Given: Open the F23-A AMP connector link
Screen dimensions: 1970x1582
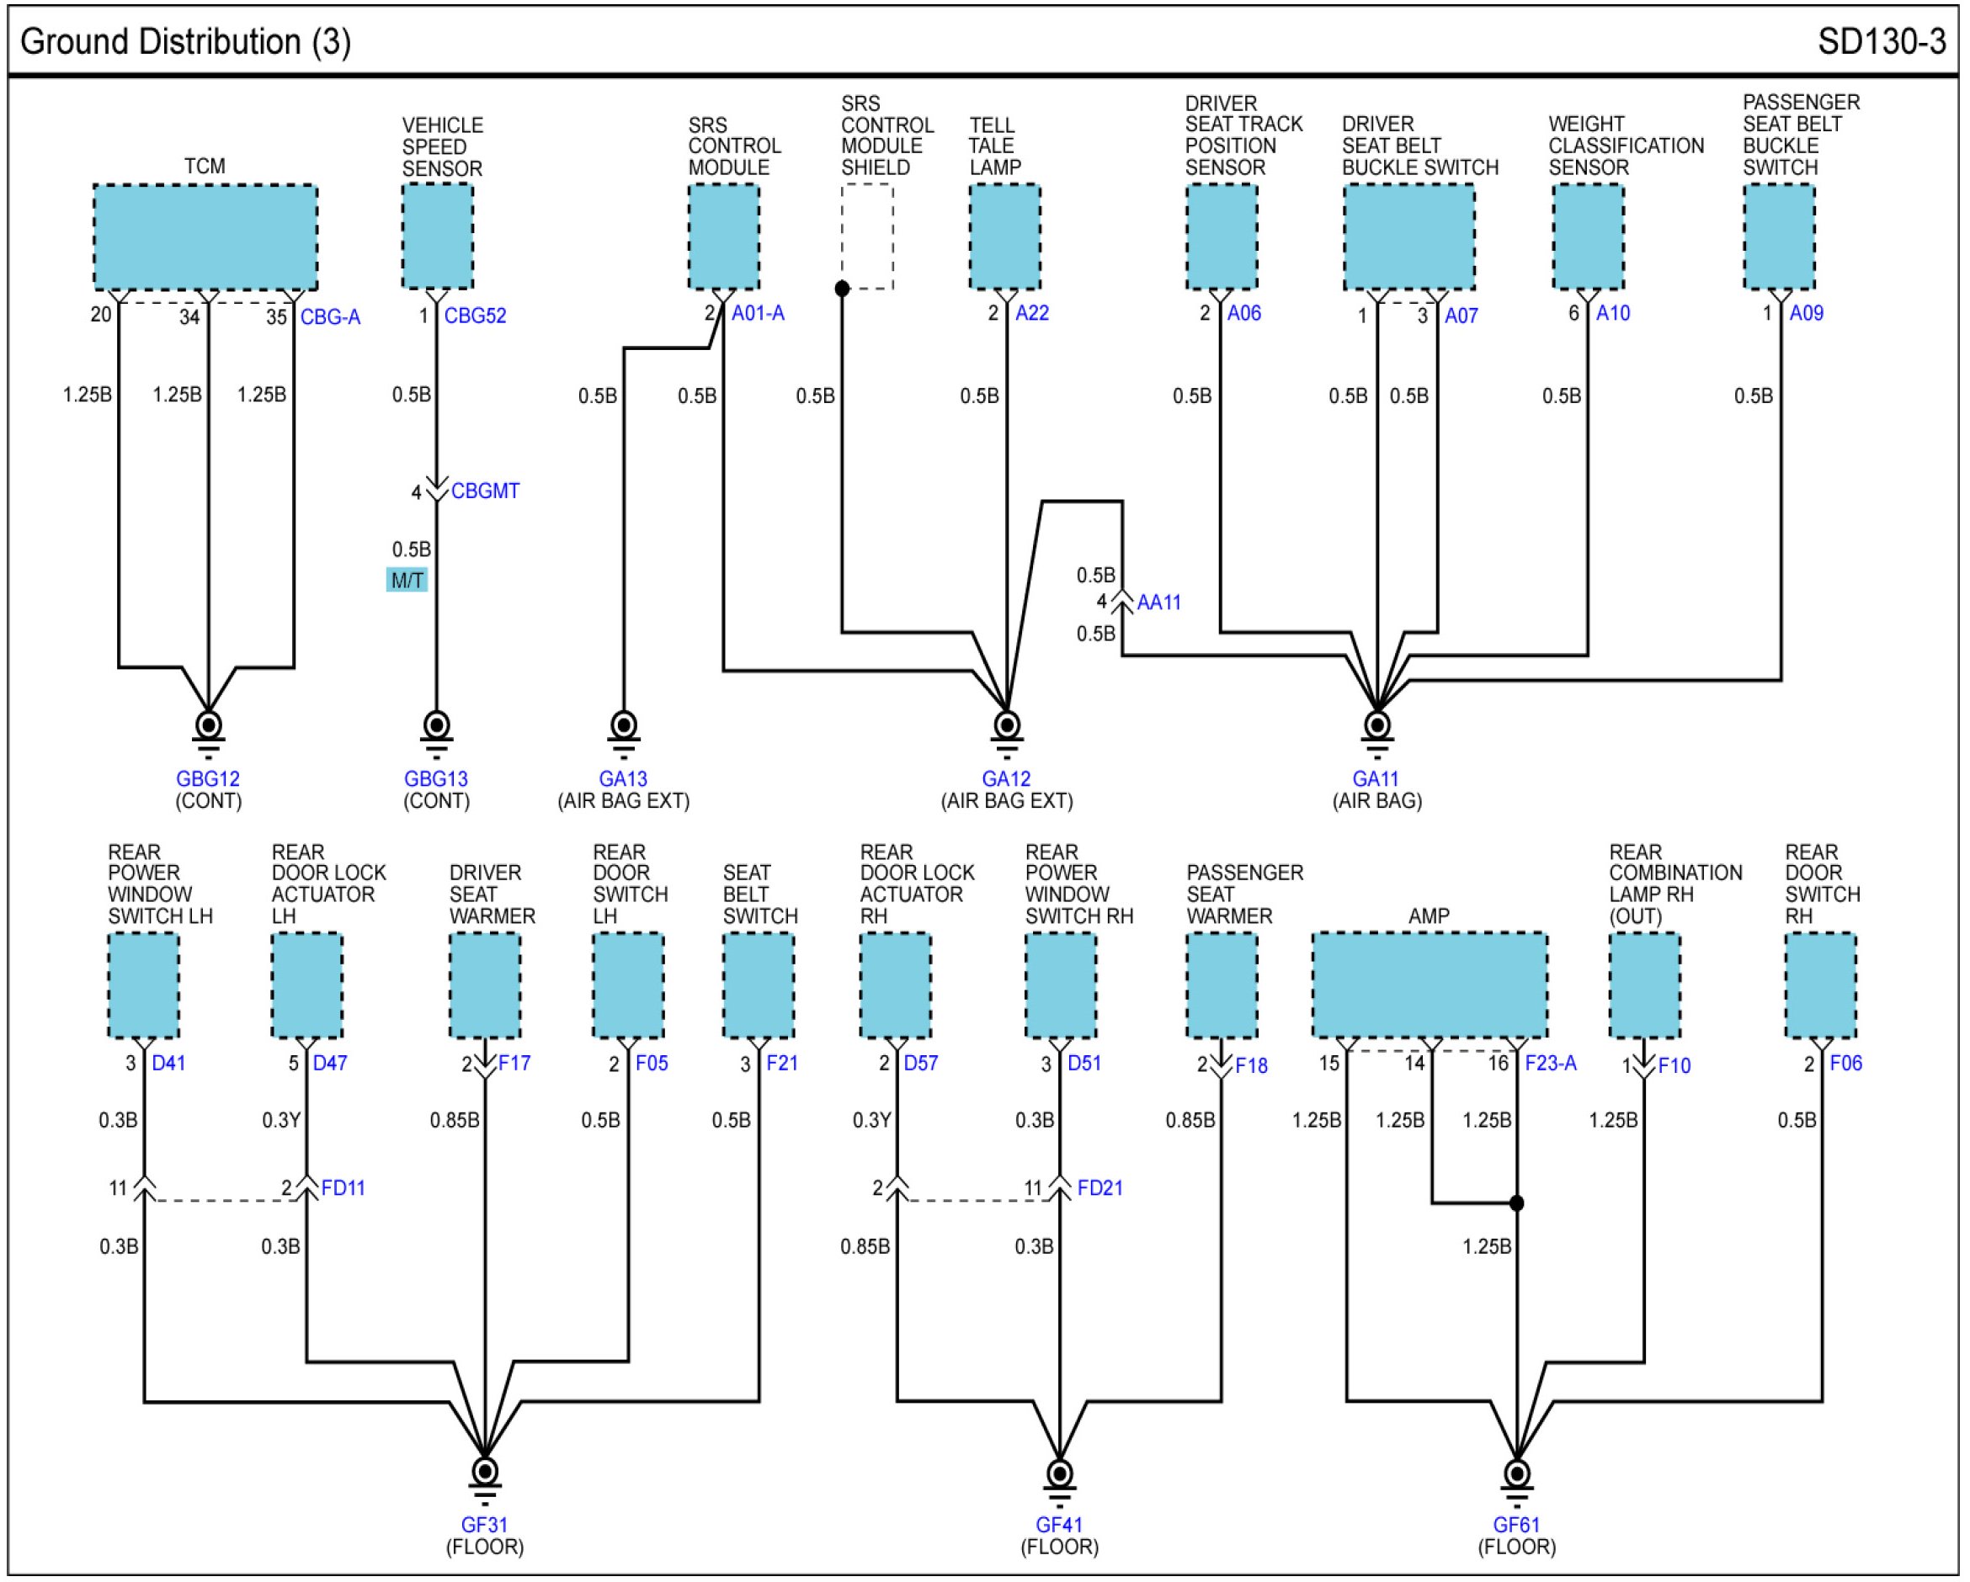Looking at the screenshot, I should tap(1550, 1063).
